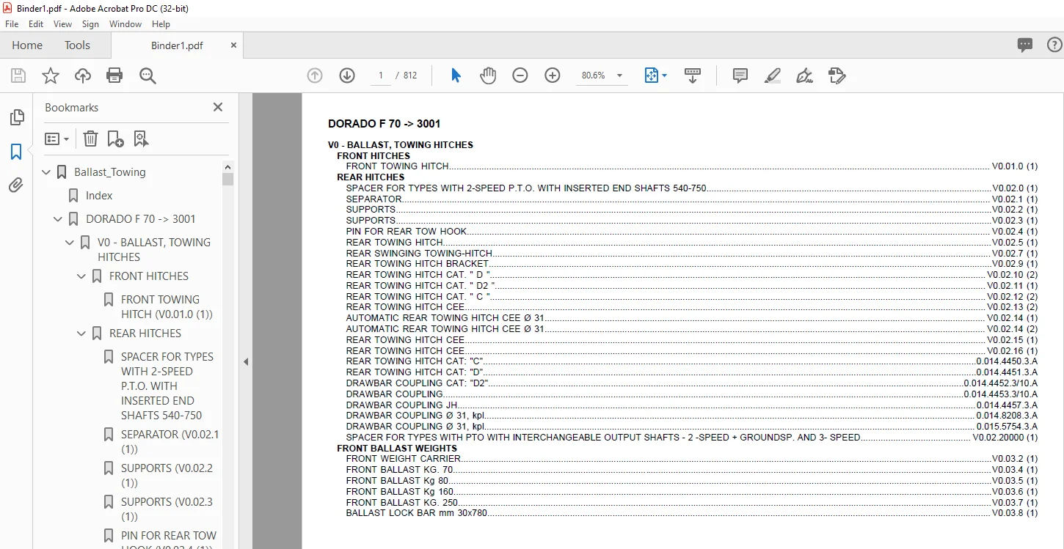Open the Add comment sticky note tool
Viewport: 1064px width, 549px height.
tap(740, 75)
